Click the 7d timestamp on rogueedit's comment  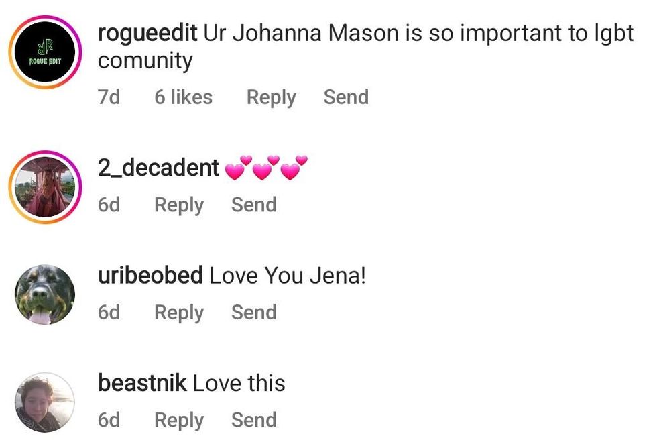point(109,97)
